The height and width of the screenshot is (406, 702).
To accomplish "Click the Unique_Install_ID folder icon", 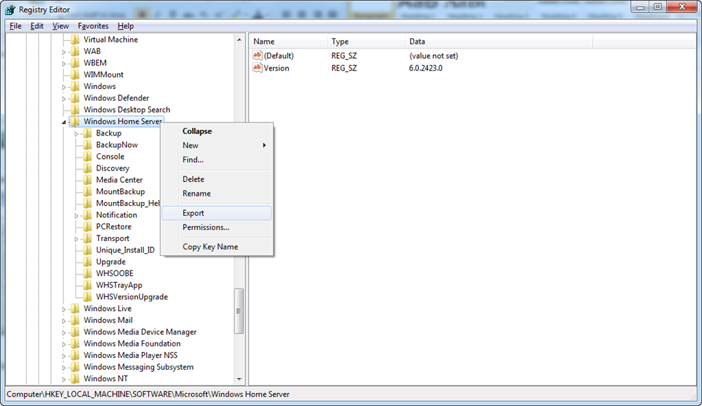I will pyautogui.click(x=88, y=250).
